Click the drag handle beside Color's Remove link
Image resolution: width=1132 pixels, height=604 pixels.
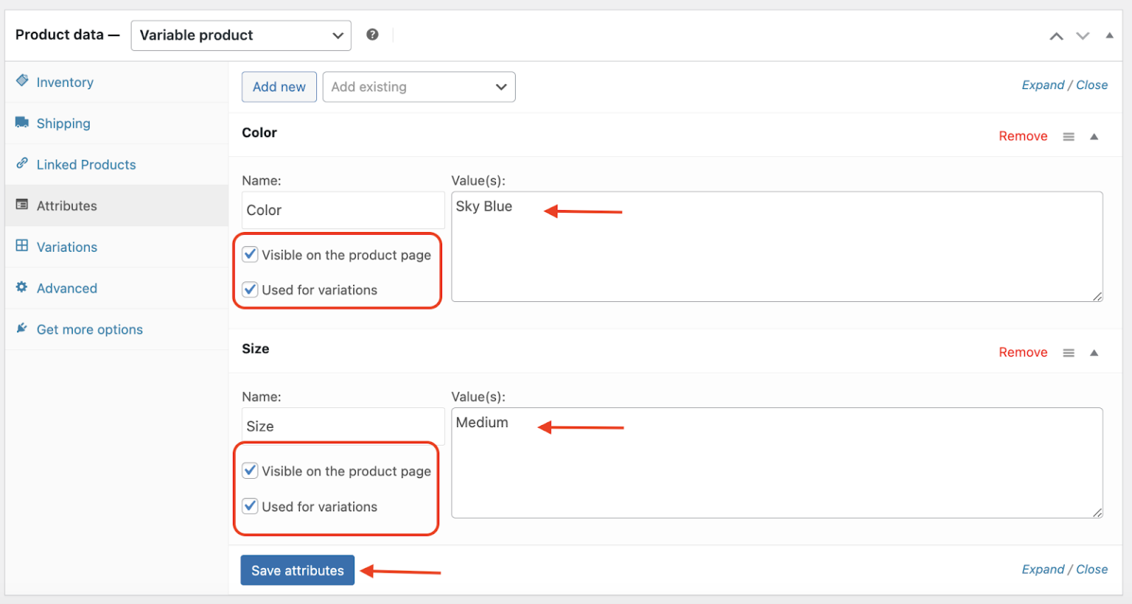tap(1069, 136)
